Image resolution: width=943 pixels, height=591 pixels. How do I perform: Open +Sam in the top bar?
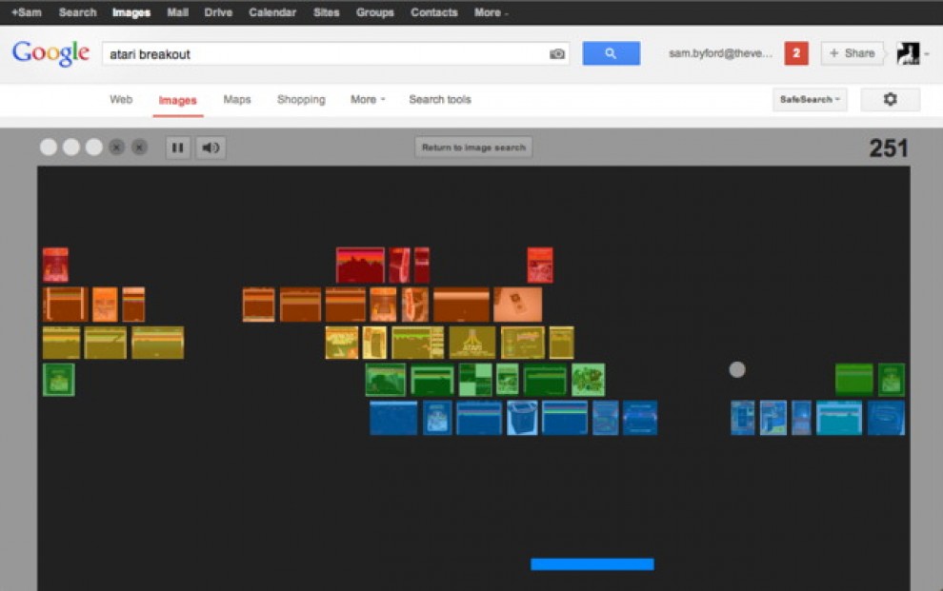coord(27,12)
